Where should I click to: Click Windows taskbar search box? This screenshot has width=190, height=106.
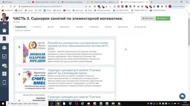click(27, 103)
